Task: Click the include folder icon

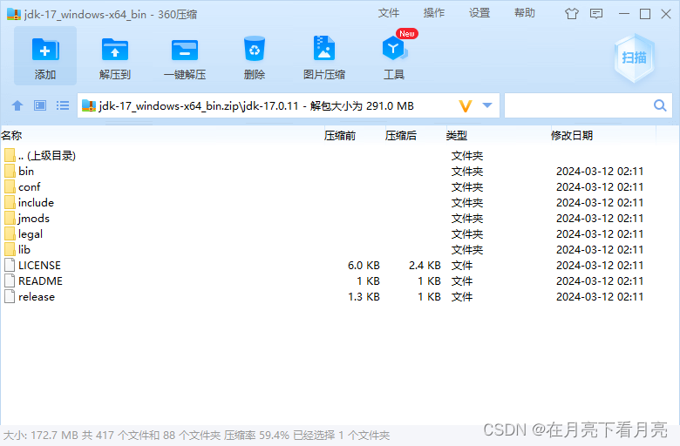Action: click(10, 202)
